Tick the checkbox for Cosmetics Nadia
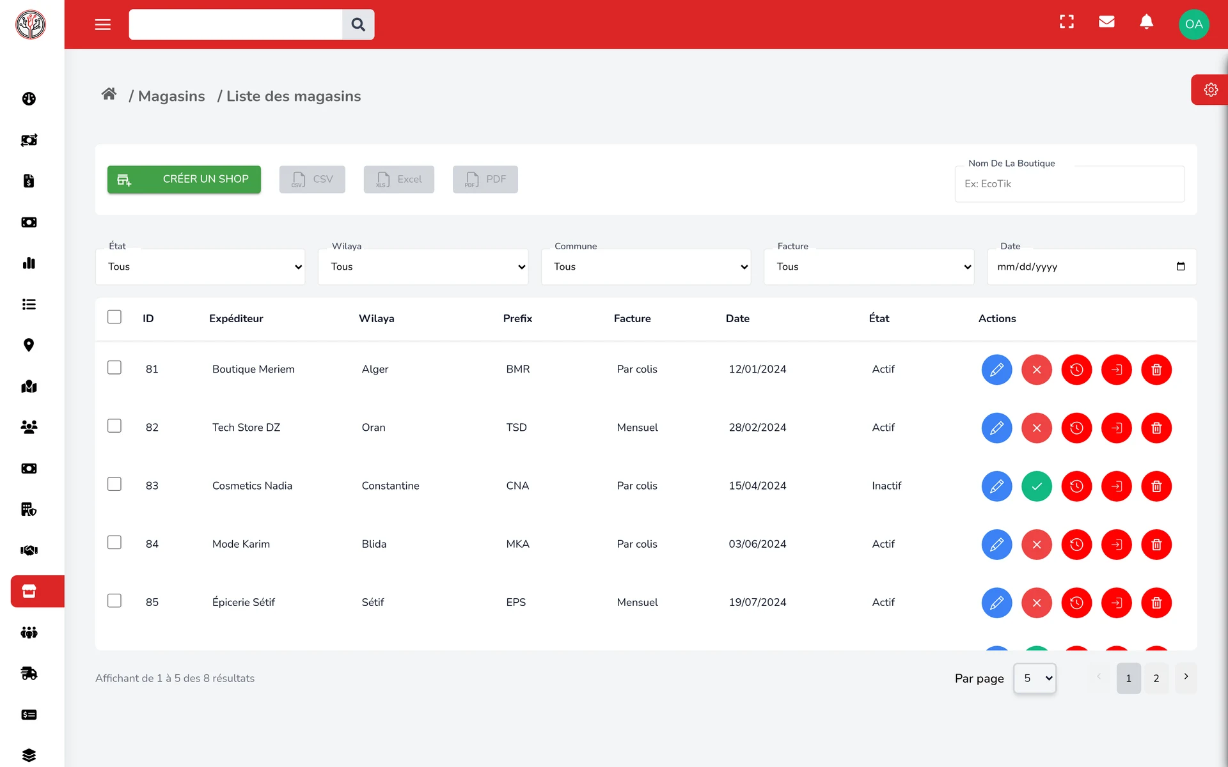The image size is (1228, 767). 114,484
